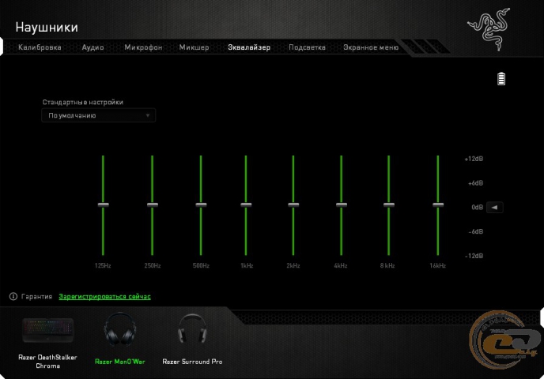
Task: Switch to the Аудио tab
Action: pyautogui.click(x=93, y=47)
